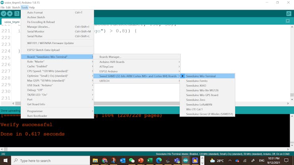Choose Get Board Info item

(57, 104)
